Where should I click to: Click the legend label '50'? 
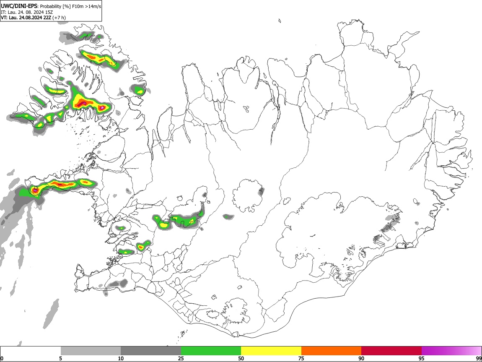(241, 358)
